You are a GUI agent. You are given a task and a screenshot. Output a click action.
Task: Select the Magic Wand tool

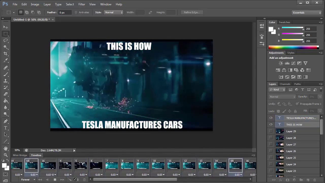pos(6,47)
